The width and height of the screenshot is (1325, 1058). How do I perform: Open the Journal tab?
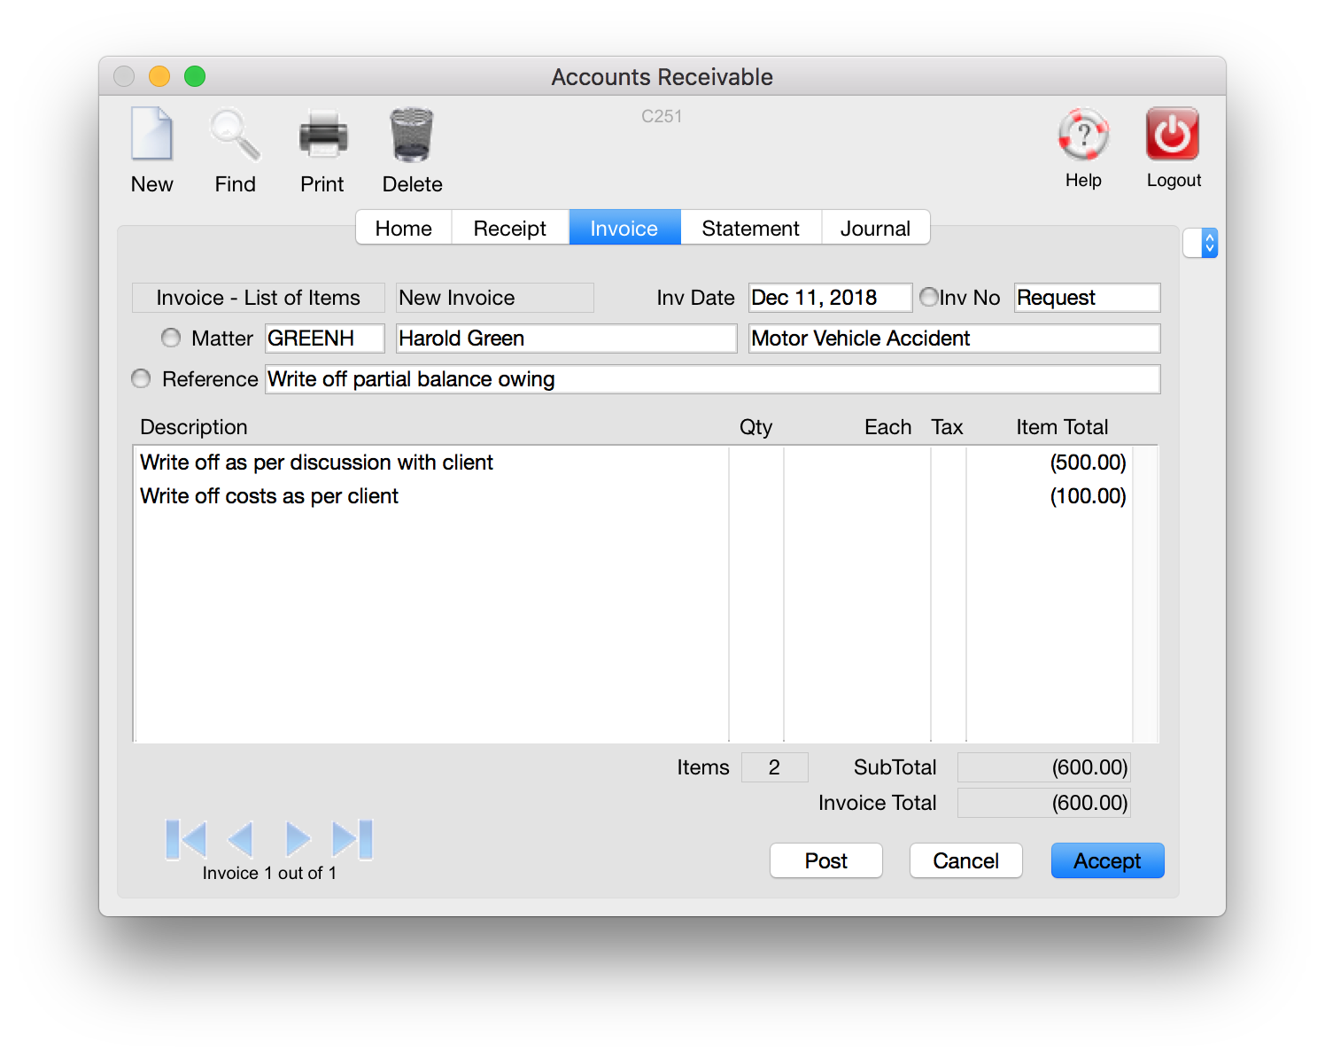click(876, 228)
